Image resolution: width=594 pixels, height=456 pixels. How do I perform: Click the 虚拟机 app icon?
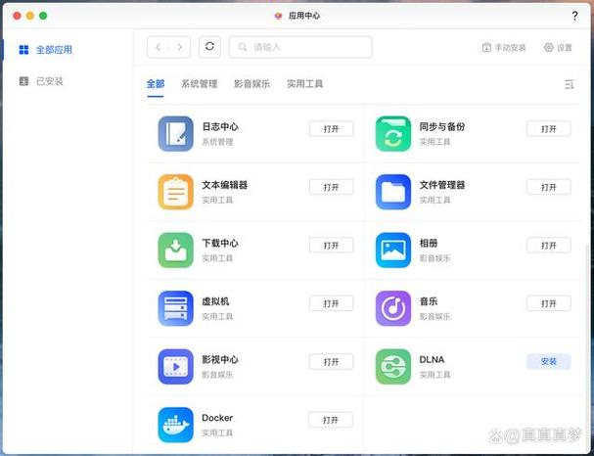(175, 308)
